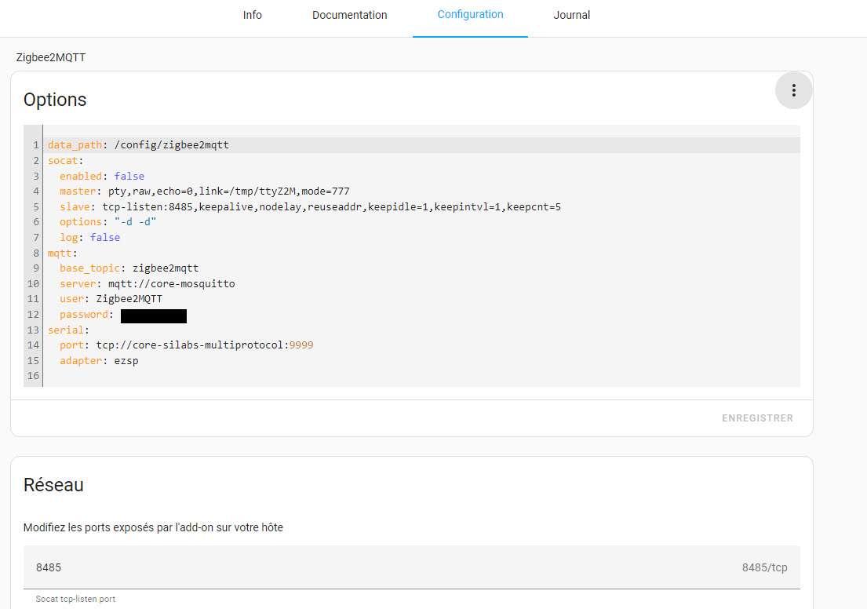Click the ENREGISTRER save button
867x609 pixels.
point(757,418)
